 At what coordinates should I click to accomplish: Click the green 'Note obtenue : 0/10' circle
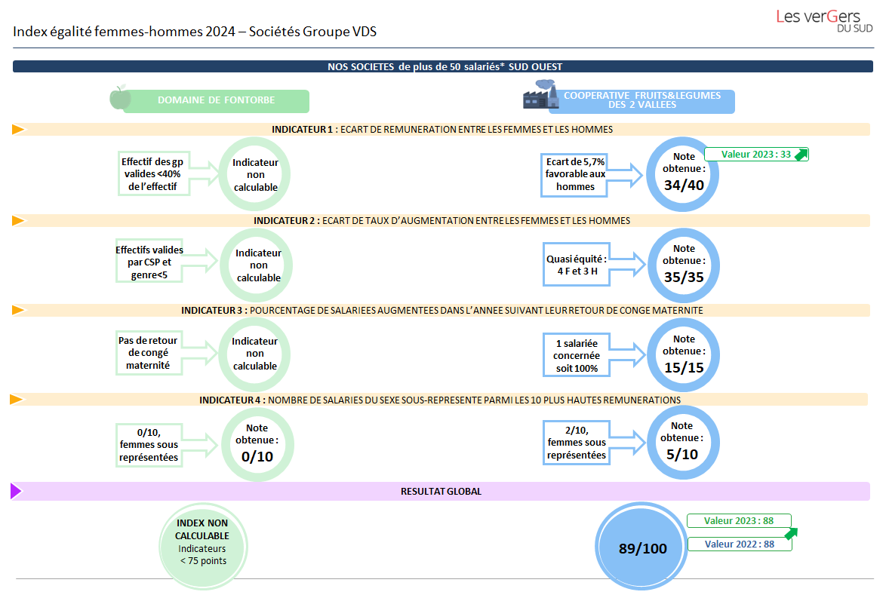coord(257,444)
